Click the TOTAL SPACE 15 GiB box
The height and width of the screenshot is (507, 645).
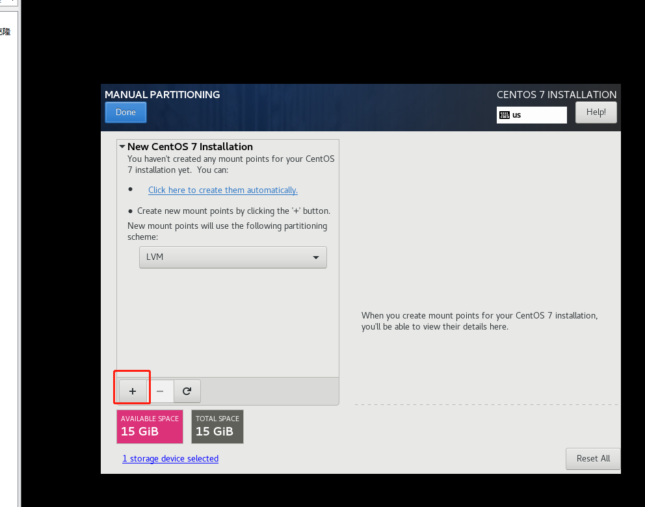click(x=217, y=426)
